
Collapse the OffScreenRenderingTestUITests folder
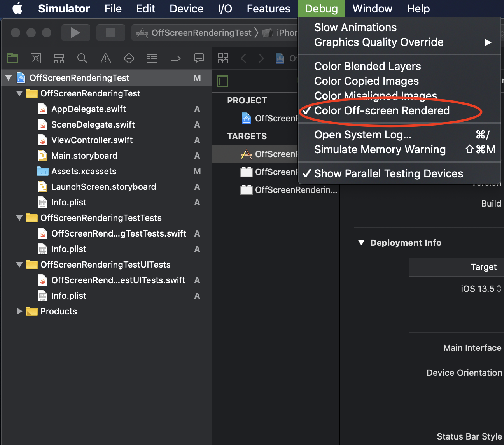[19, 265]
